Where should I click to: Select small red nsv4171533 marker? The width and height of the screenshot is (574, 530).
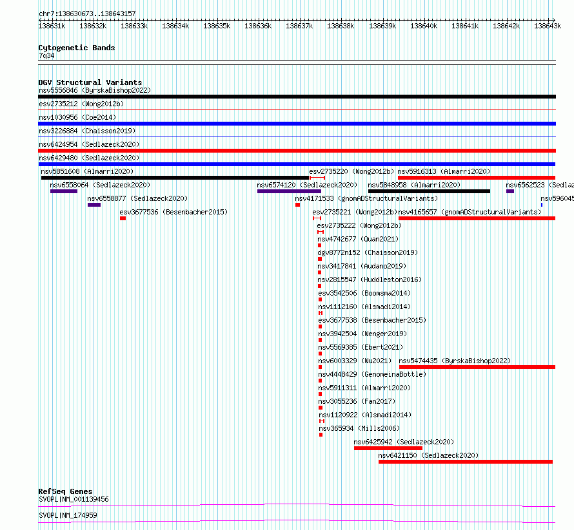pos(297,205)
